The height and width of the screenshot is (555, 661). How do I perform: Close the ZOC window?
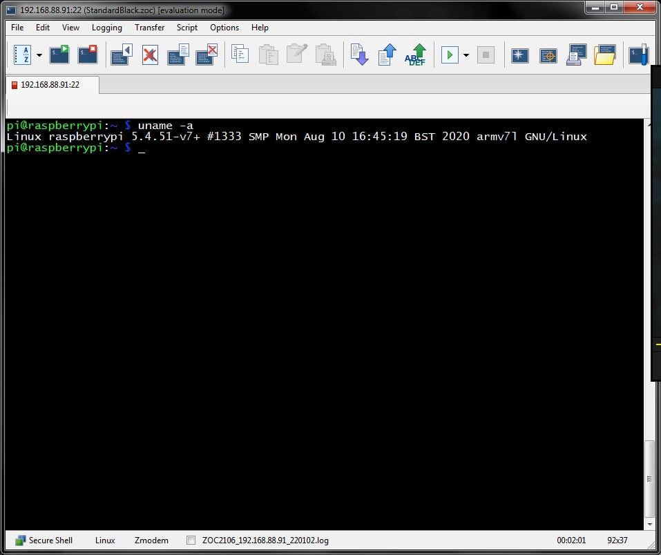[x=640, y=7]
